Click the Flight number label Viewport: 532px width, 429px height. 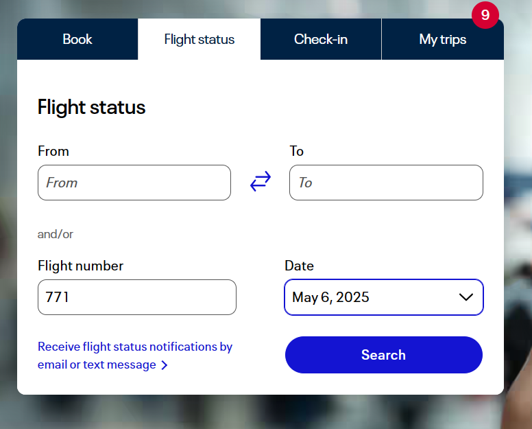point(81,266)
